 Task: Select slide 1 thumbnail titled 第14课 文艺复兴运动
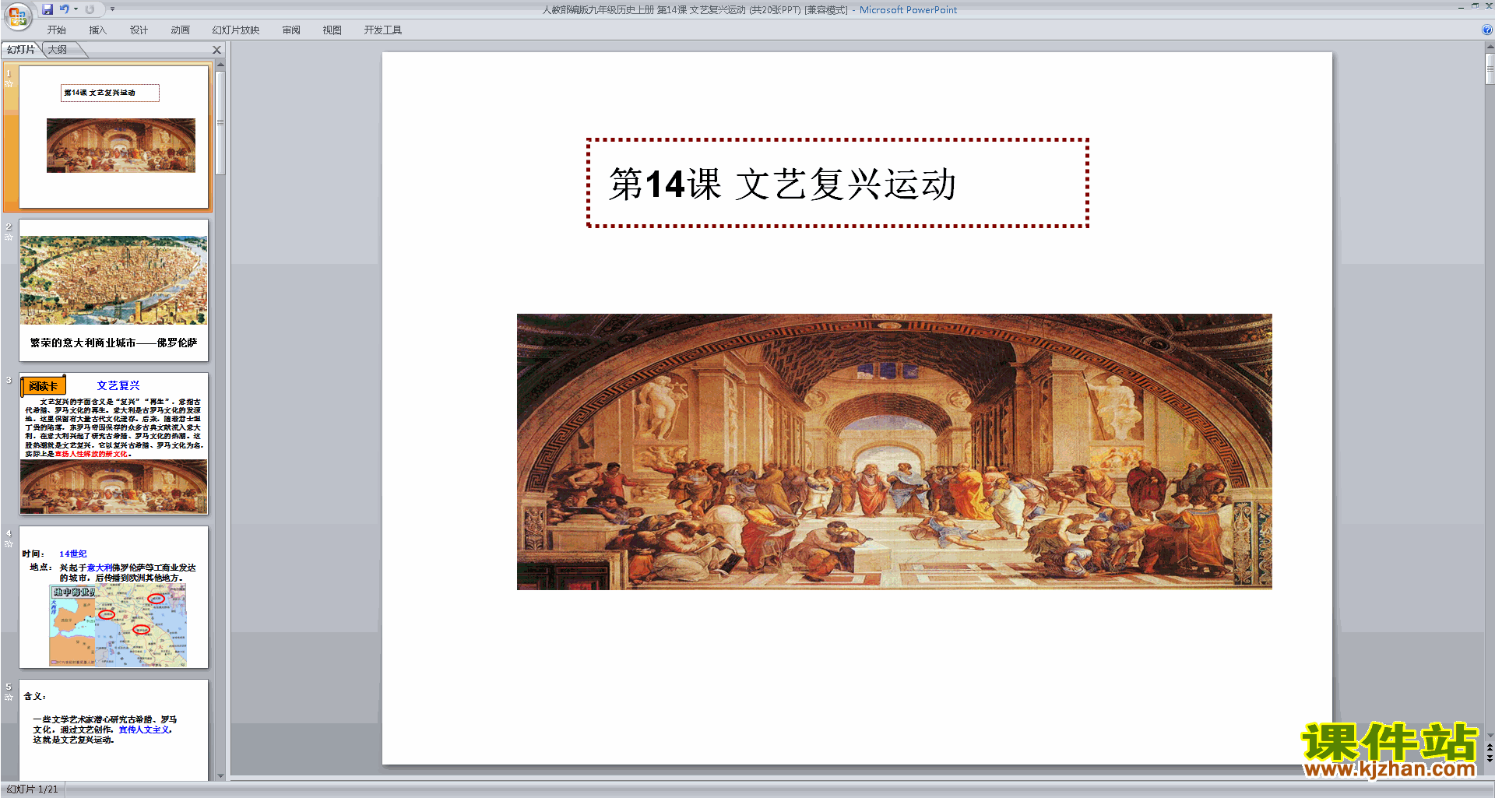coord(114,137)
